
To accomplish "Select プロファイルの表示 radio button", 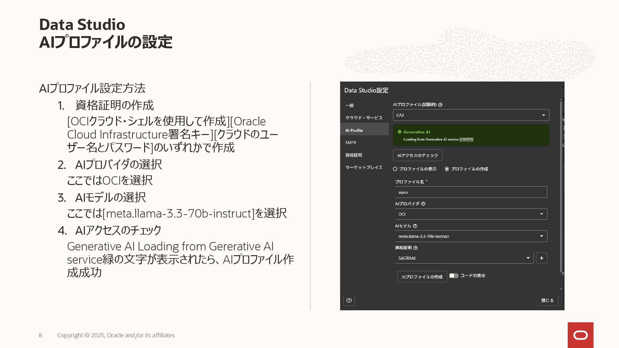I will pos(395,169).
